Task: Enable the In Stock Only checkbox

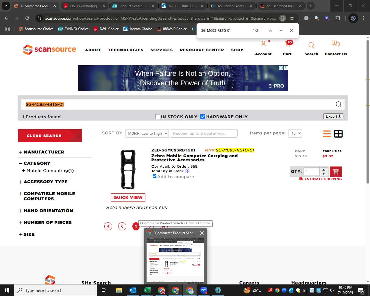Action: 158,116
